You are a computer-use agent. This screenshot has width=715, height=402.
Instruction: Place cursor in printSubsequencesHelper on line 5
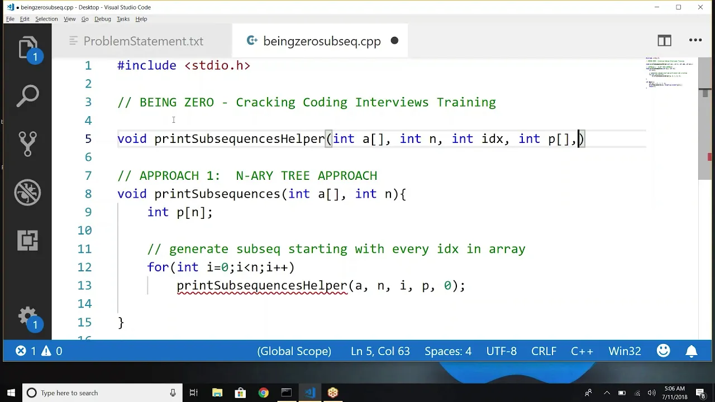tap(240, 139)
